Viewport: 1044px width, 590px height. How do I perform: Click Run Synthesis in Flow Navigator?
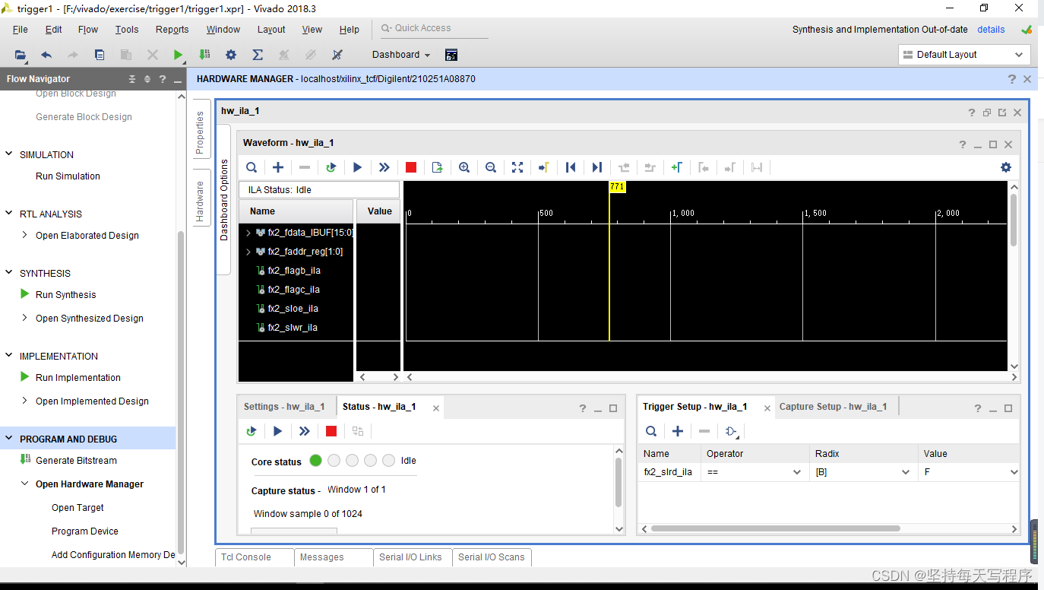66,295
